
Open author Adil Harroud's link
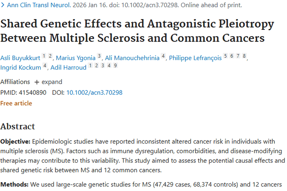click(69, 68)
